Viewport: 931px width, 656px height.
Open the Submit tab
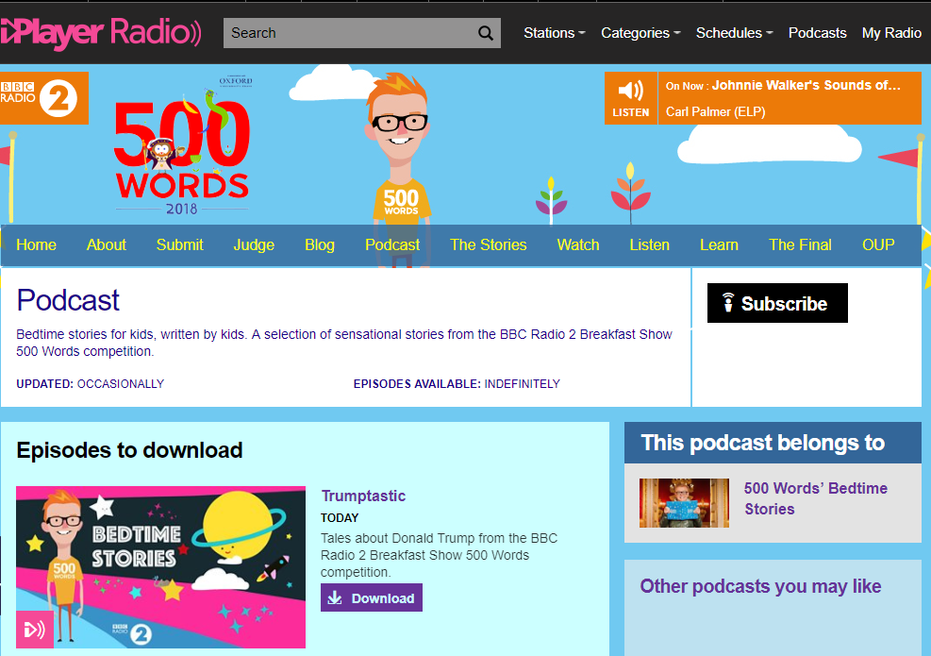pyautogui.click(x=179, y=244)
